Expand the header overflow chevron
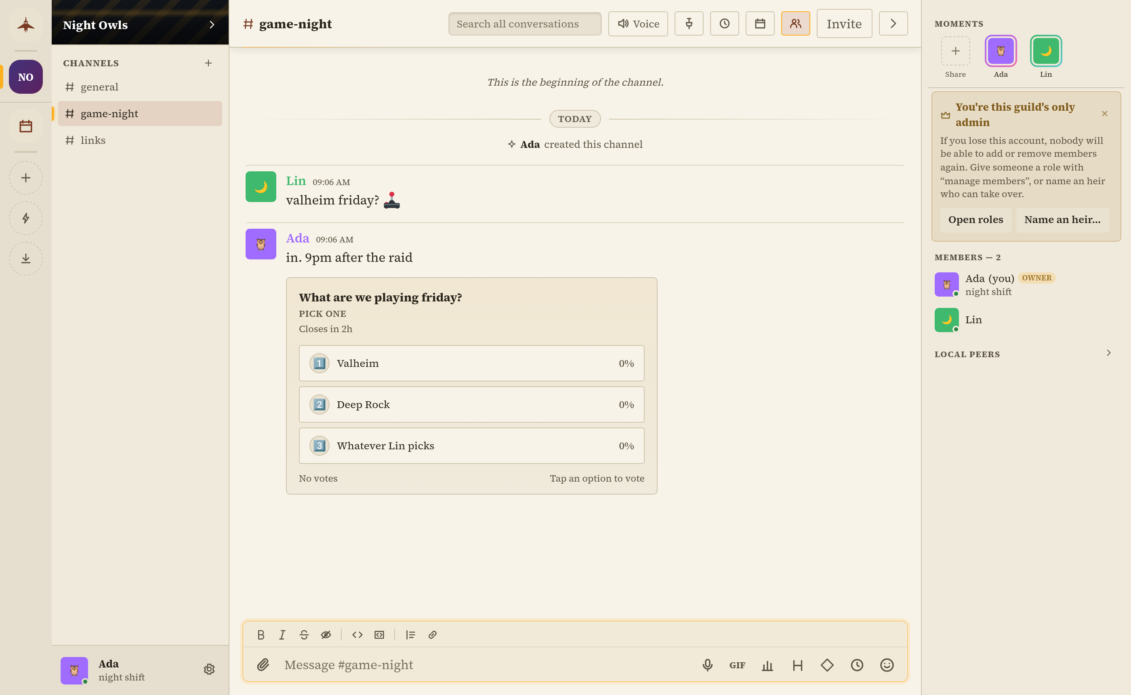1131x695 pixels. 893,23
